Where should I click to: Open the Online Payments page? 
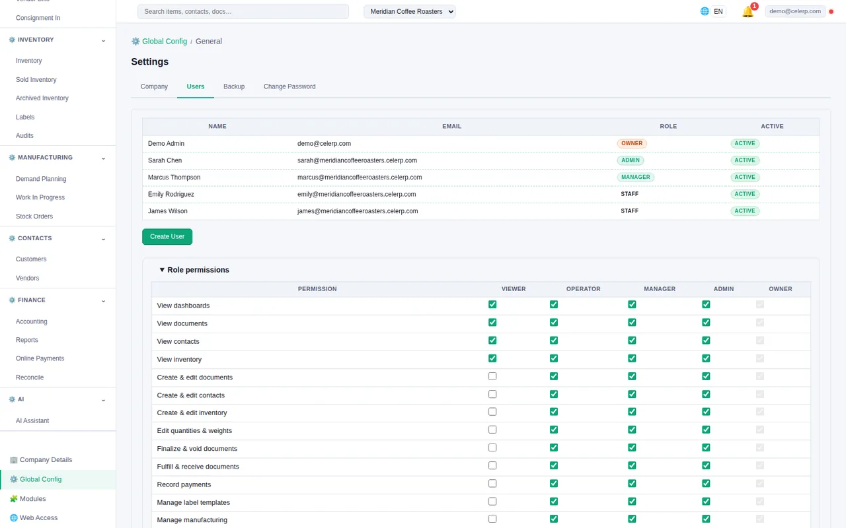point(40,359)
